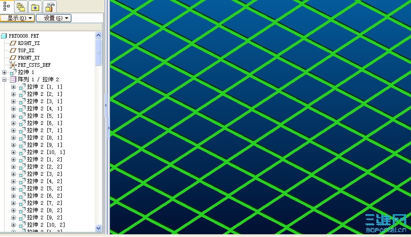Open the Folder Browser navigator tab
This screenshot has width=411, height=237.
pyautogui.click(x=21, y=7)
